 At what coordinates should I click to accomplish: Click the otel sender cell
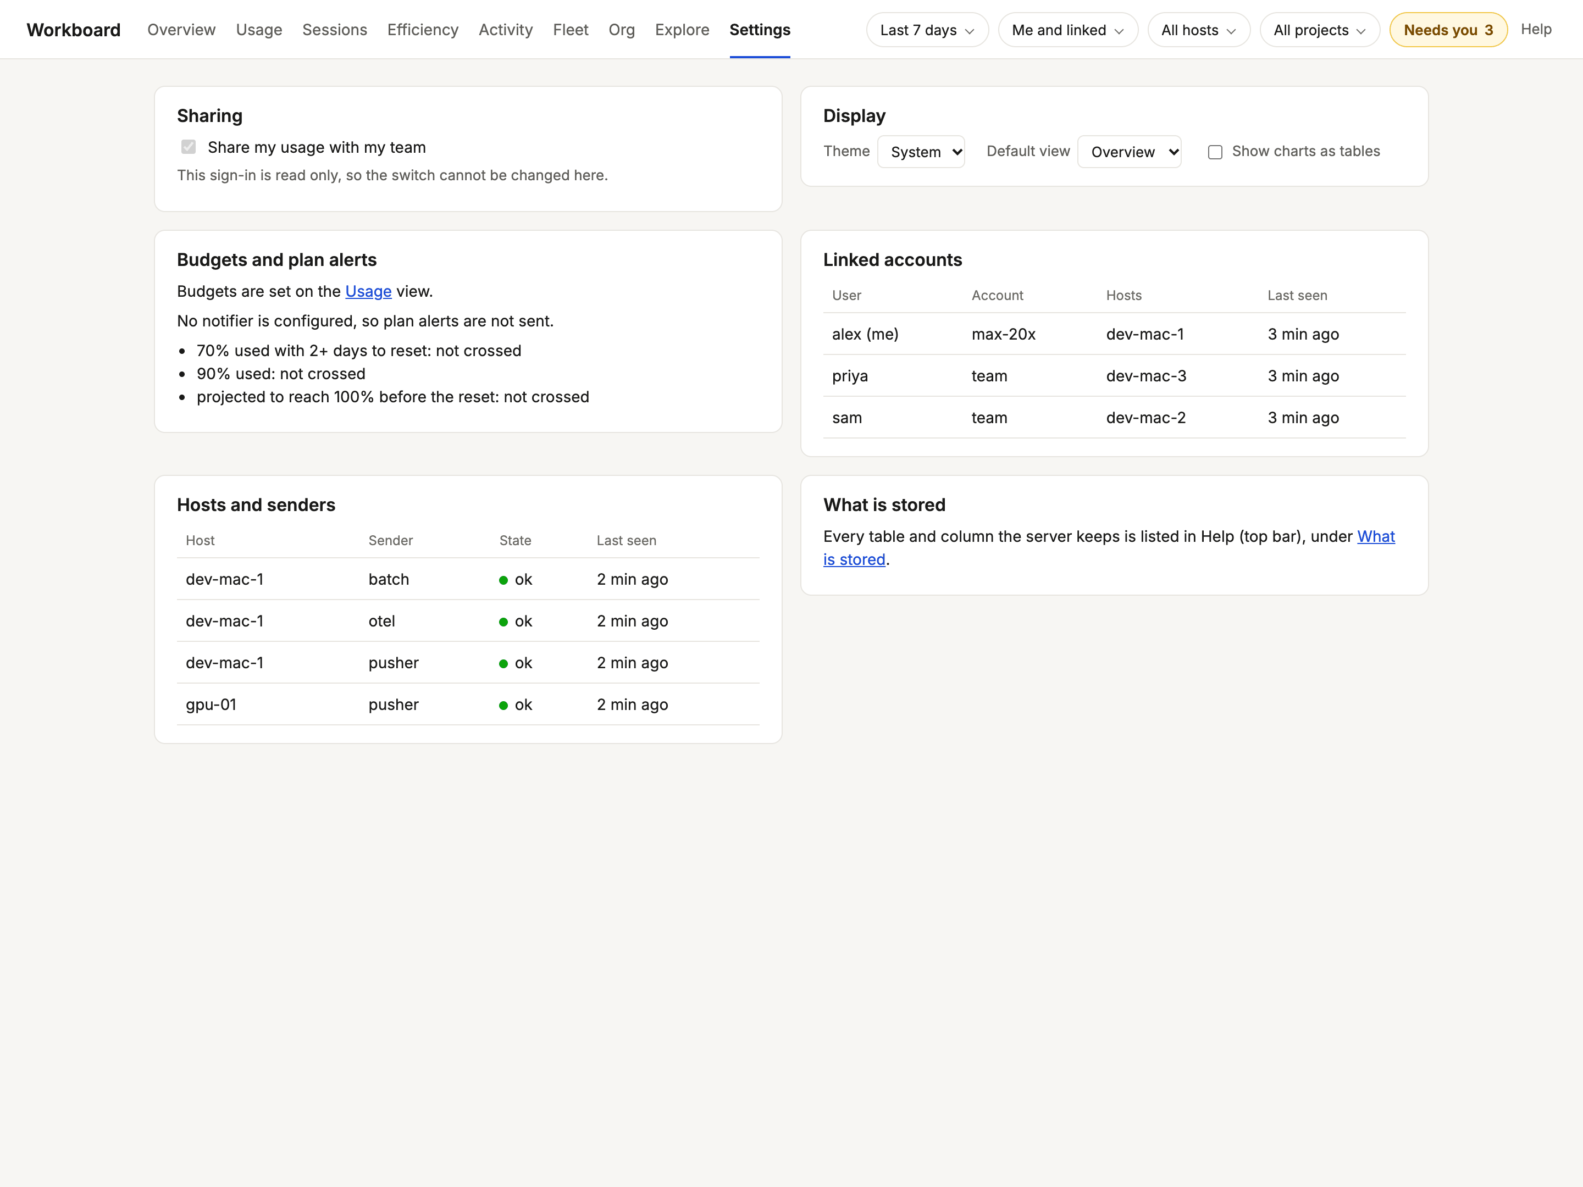click(x=381, y=621)
